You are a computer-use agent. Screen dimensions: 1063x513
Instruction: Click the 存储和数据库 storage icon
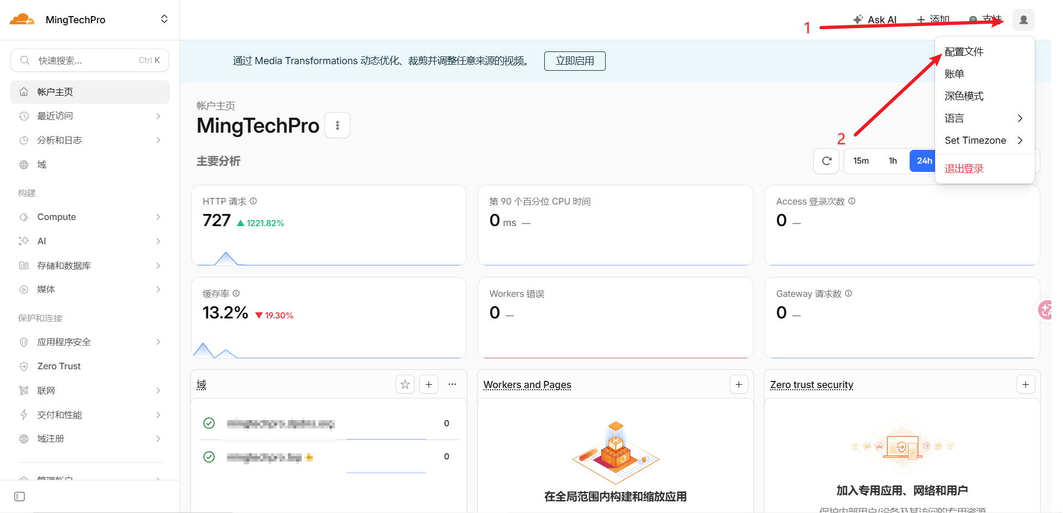coord(24,265)
